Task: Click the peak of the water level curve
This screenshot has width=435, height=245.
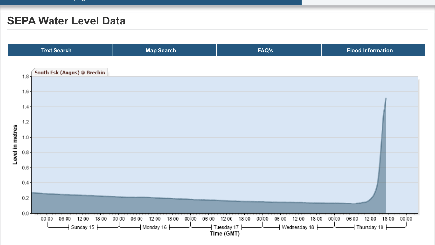Action: coord(386,98)
